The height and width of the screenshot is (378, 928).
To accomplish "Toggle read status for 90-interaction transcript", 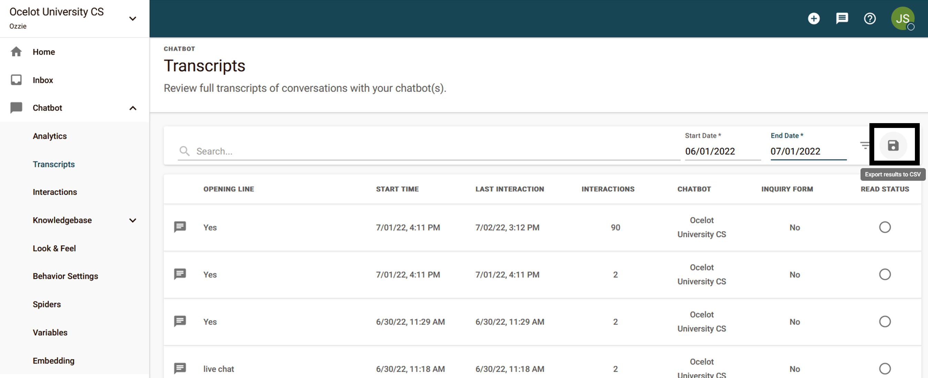I will click(x=885, y=227).
